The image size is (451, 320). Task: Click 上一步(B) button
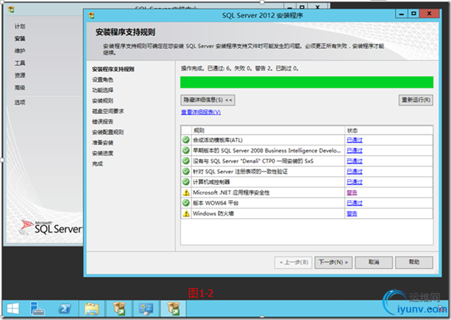293,262
